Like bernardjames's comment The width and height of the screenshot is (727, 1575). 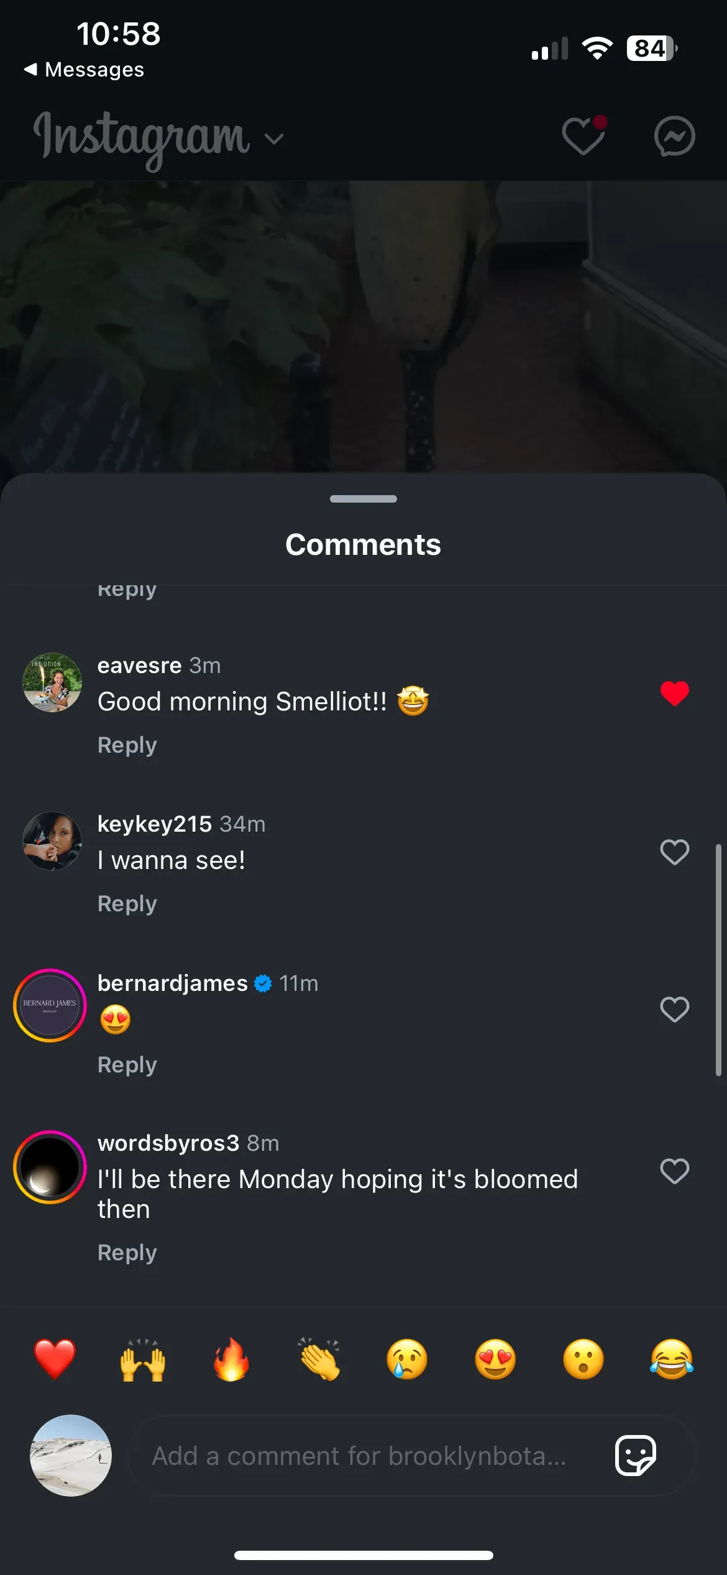tap(674, 1010)
